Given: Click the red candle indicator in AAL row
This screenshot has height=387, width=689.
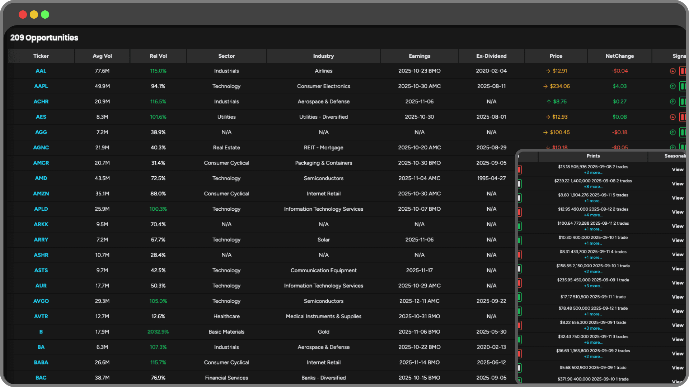Looking at the screenshot, I should pos(683,71).
